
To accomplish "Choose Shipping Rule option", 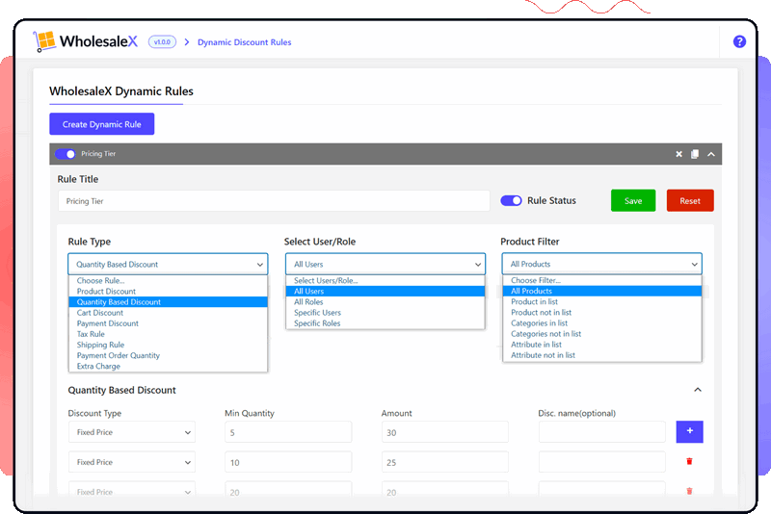I will 168,345.
